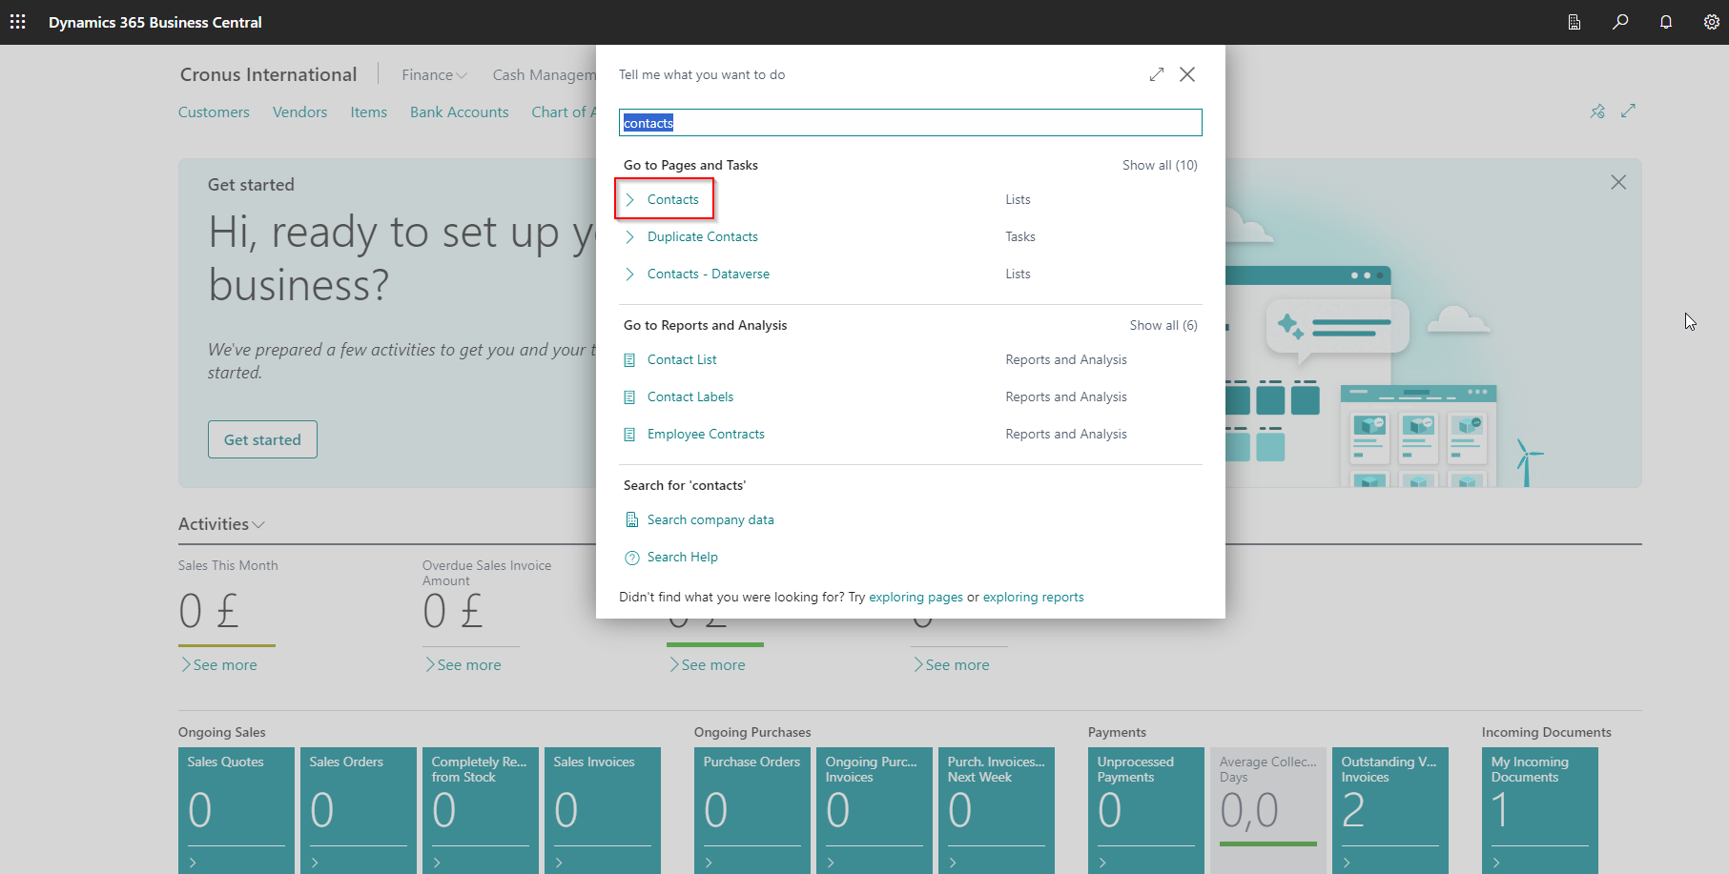The width and height of the screenshot is (1729, 874).
Task: Click the expand page arrows icon
Action: tap(1628, 111)
